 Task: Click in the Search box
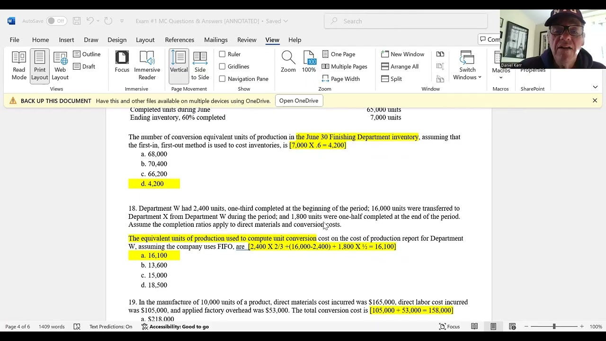click(406, 21)
